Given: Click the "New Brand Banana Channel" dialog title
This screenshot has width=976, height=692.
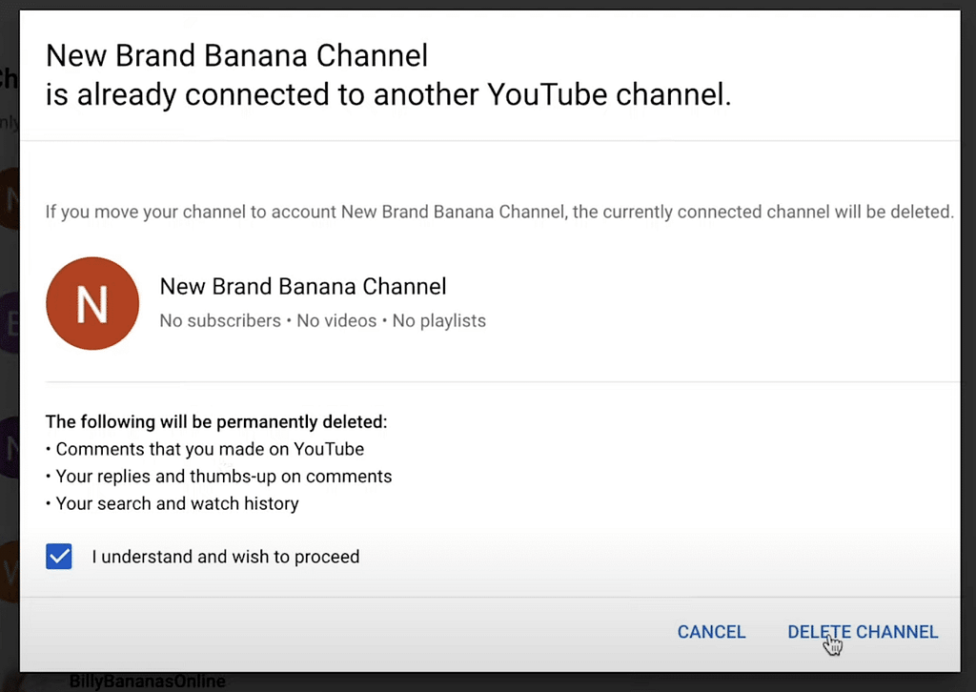Looking at the screenshot, I should point(236,55).
